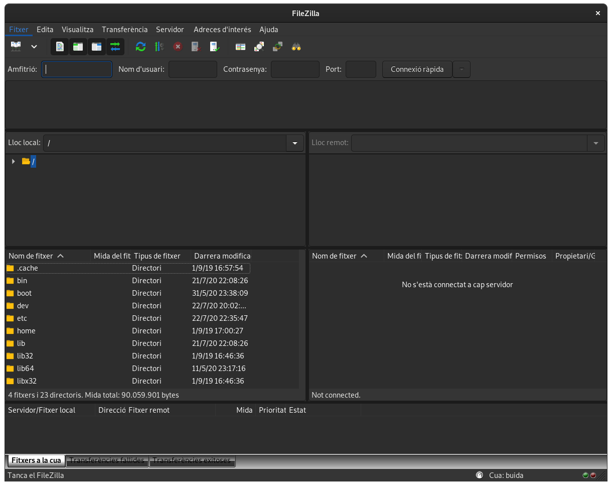Sort local list by 'Tipus de fitxer'
The width and height of the screenshot is (612, 486).
pyautogui.click(x=161, y=256)
